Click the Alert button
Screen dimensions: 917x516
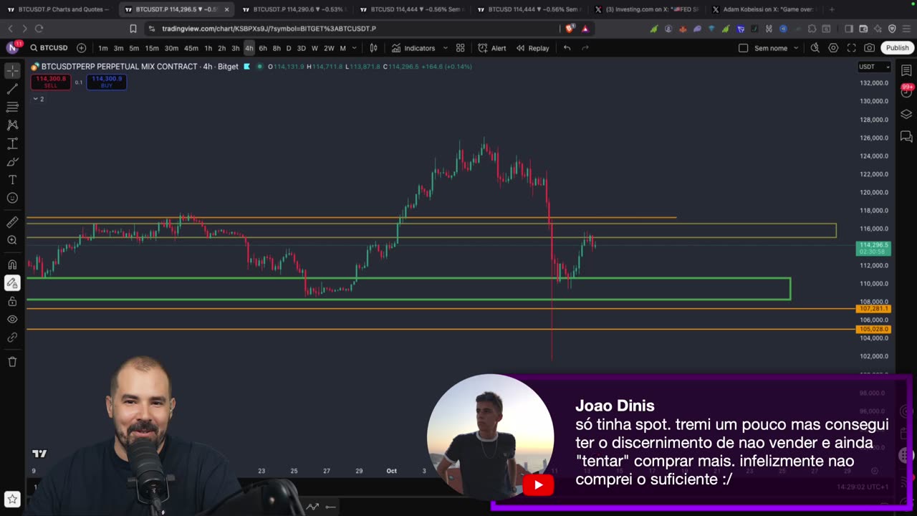click(x=492, y=48)
